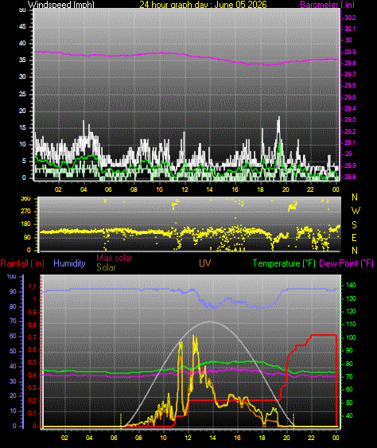This screenshot has width=377, height=448.
Task: Click the Temperature (°F) legend label
Action: pyautogui.click(x=284, y=263)
